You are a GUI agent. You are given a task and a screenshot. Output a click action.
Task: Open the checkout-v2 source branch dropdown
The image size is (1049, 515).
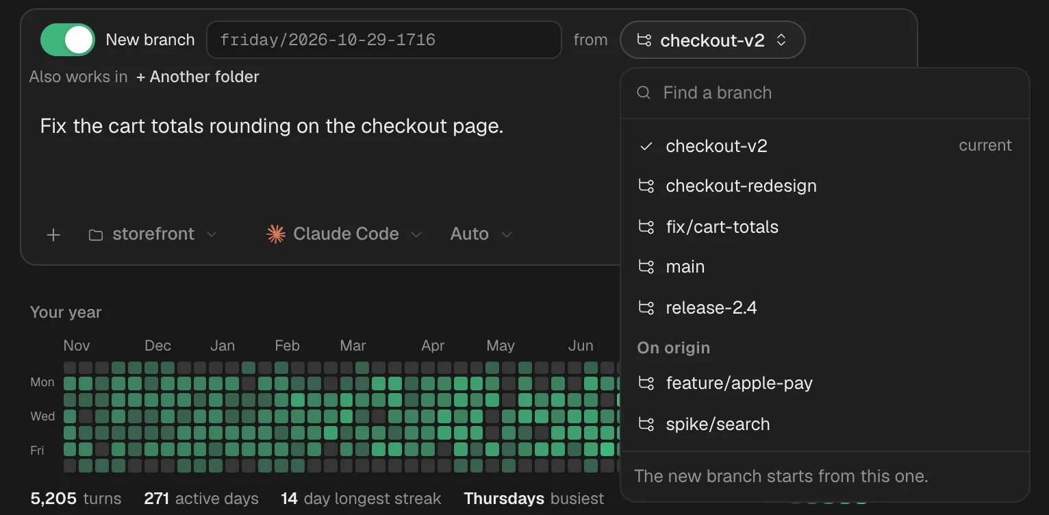[712, 40]
